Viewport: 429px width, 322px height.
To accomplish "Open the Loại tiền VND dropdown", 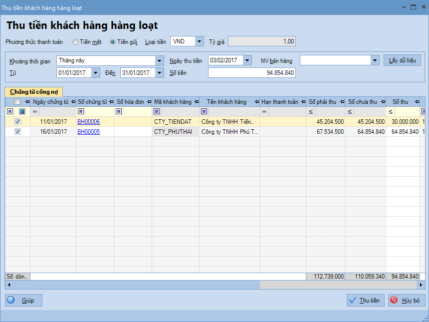I will [199, 41].
